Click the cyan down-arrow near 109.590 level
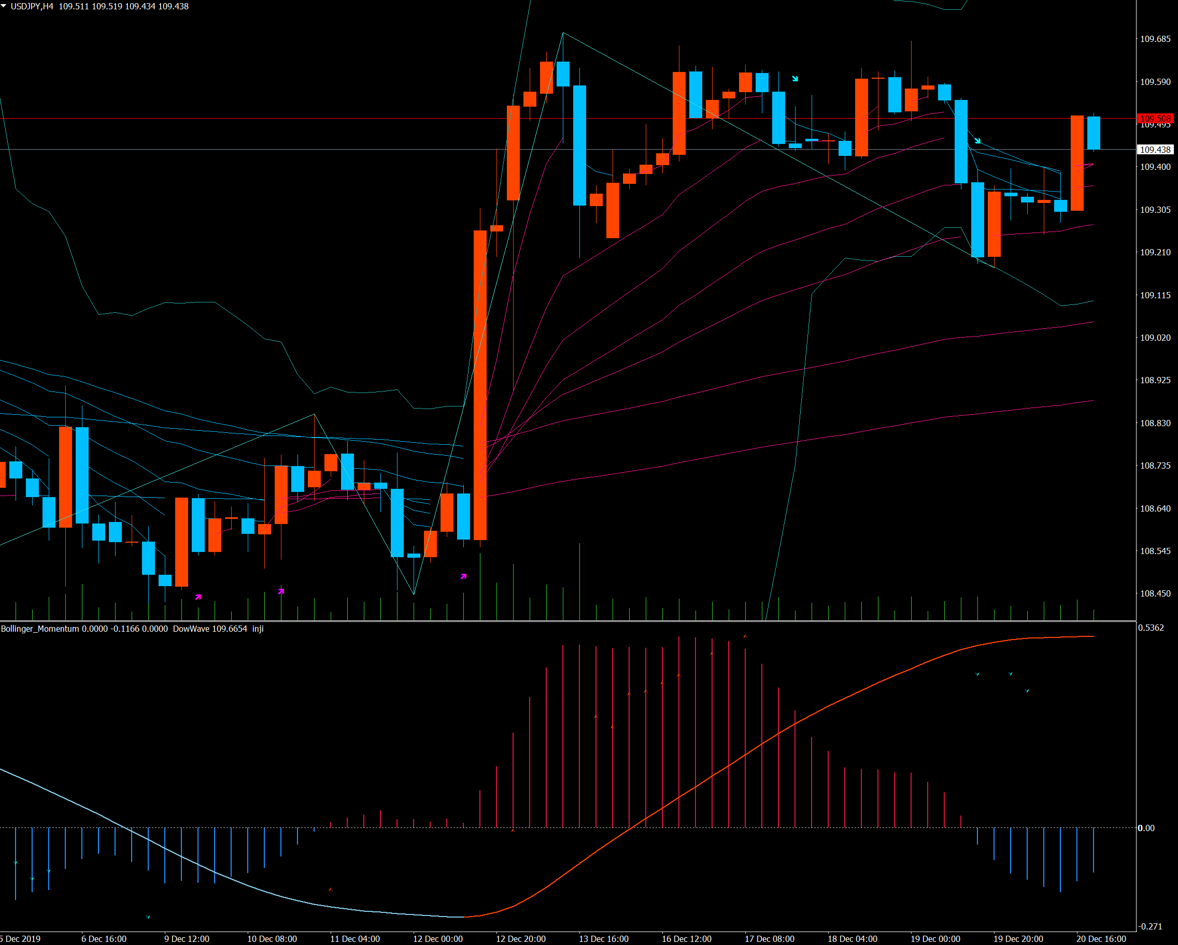The image size is (1178, 945). tap(795, 79)
